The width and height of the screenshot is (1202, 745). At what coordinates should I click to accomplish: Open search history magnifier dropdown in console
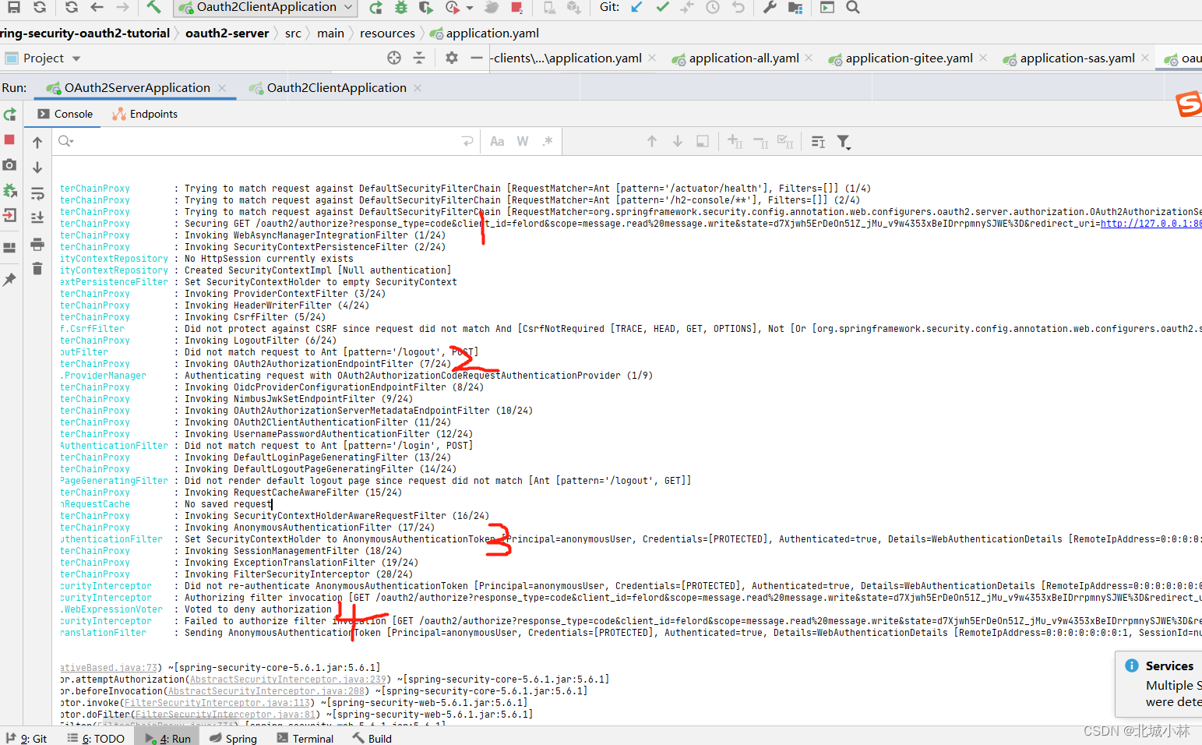(x=65, y=141)
